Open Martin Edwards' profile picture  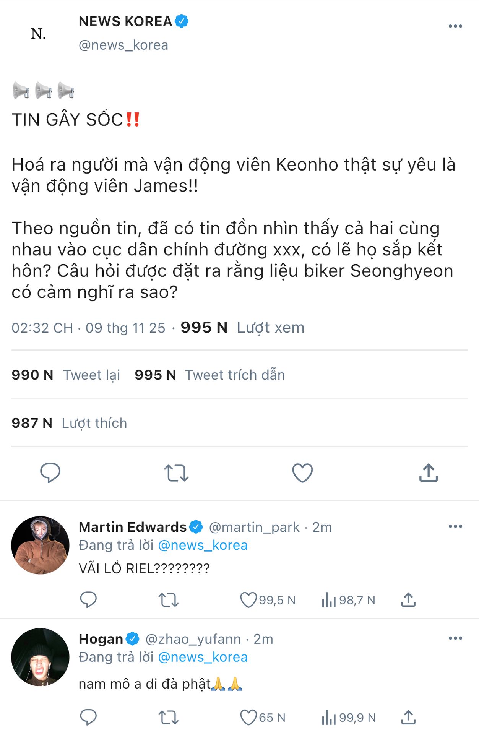[x=41, y=545]
